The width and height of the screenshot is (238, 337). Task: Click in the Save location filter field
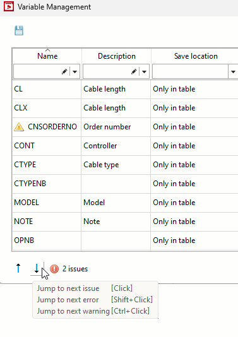(190, 71)
